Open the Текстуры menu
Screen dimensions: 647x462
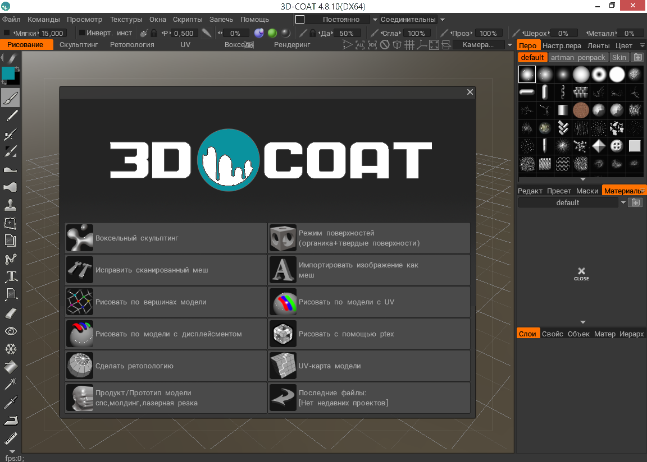tap(126, 20)
